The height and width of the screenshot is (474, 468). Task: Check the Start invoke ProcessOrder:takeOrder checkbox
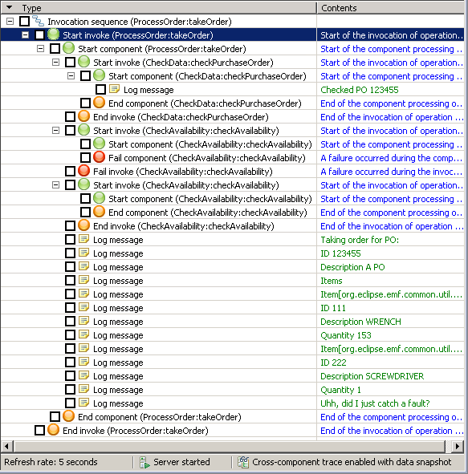39,35
